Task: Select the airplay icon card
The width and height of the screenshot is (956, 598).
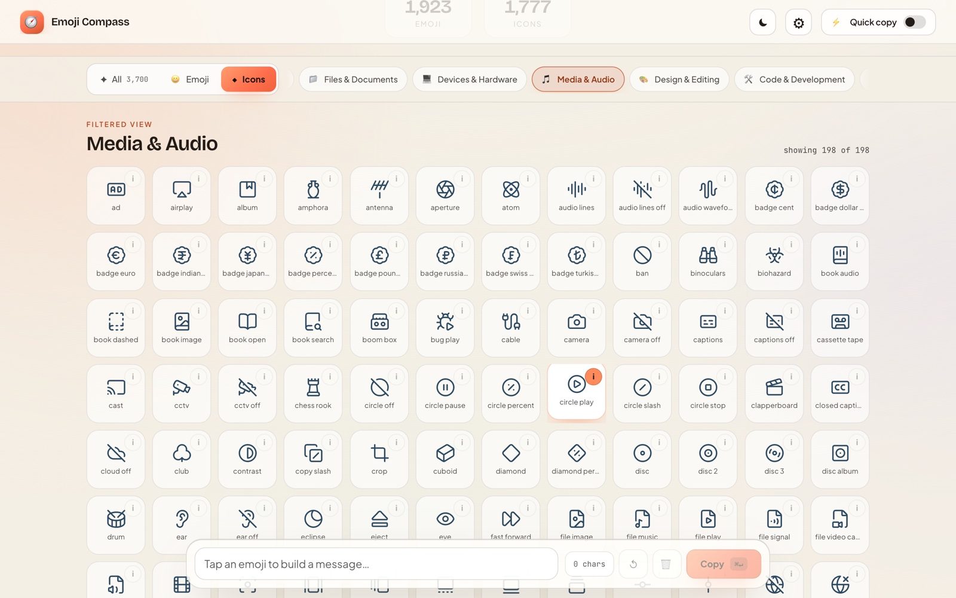Action: pyautogui.click(x=182, y=196)
